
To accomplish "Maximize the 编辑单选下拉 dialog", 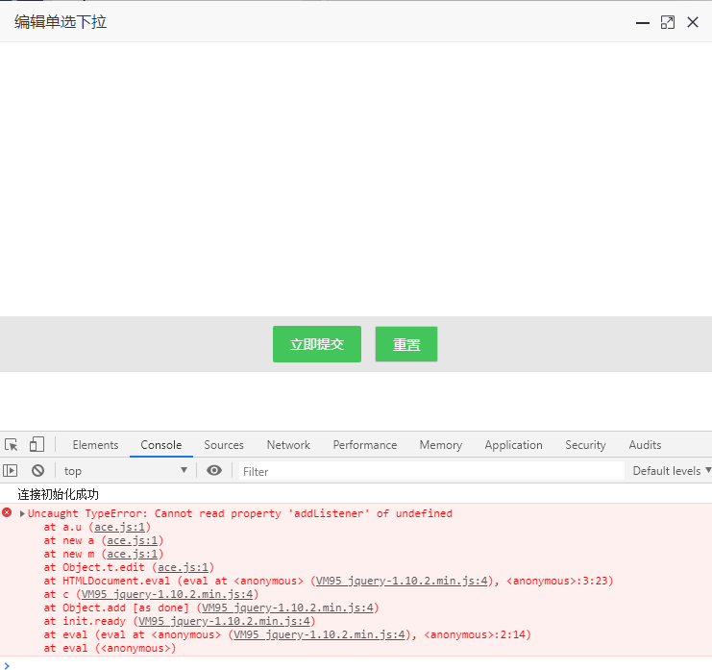I will 668,22.
